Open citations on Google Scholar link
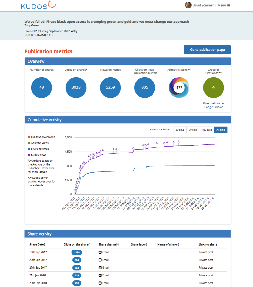This screenshot has width=253, height=287. [x=213, y=107]
